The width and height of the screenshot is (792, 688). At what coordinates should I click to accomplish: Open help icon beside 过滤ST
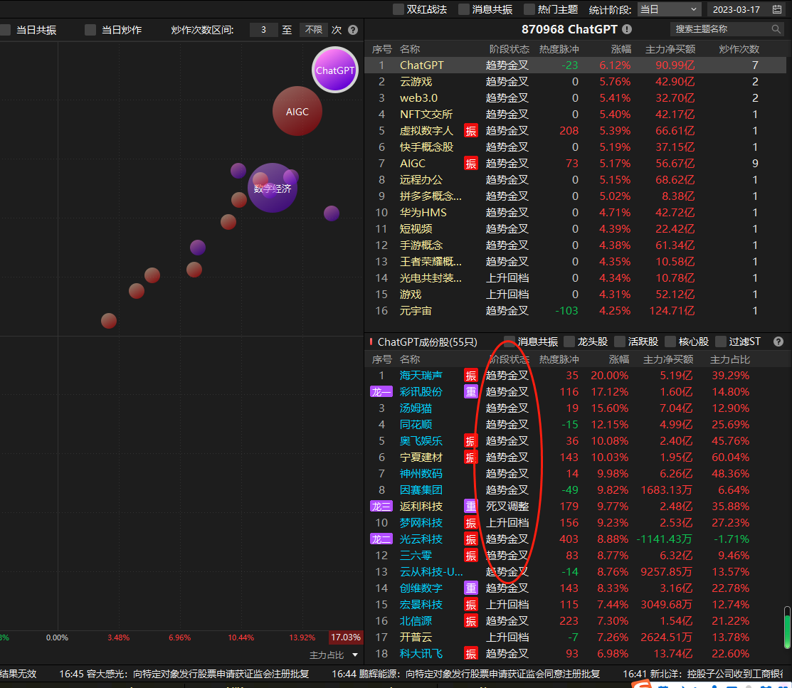coord(778,342)
